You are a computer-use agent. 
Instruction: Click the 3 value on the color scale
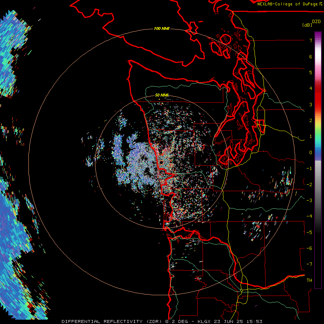pos(311,104)
